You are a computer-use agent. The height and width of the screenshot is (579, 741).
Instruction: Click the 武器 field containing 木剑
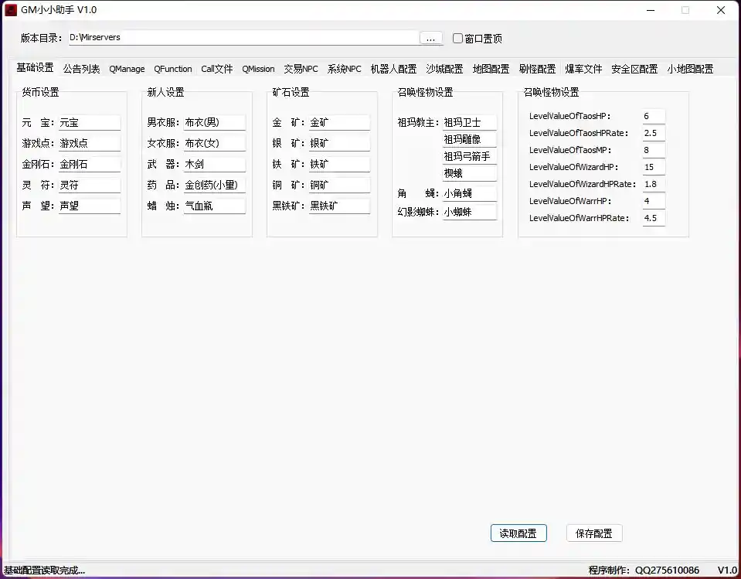[x=215, y=164]
